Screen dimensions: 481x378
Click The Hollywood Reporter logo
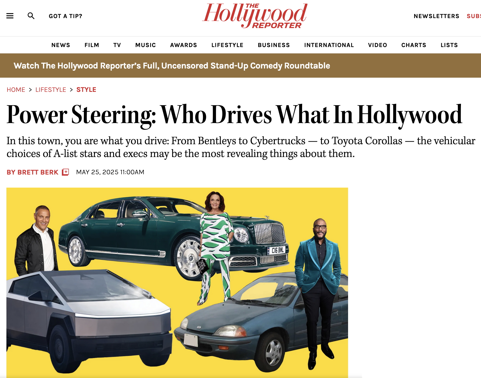[x=255, y=16]
